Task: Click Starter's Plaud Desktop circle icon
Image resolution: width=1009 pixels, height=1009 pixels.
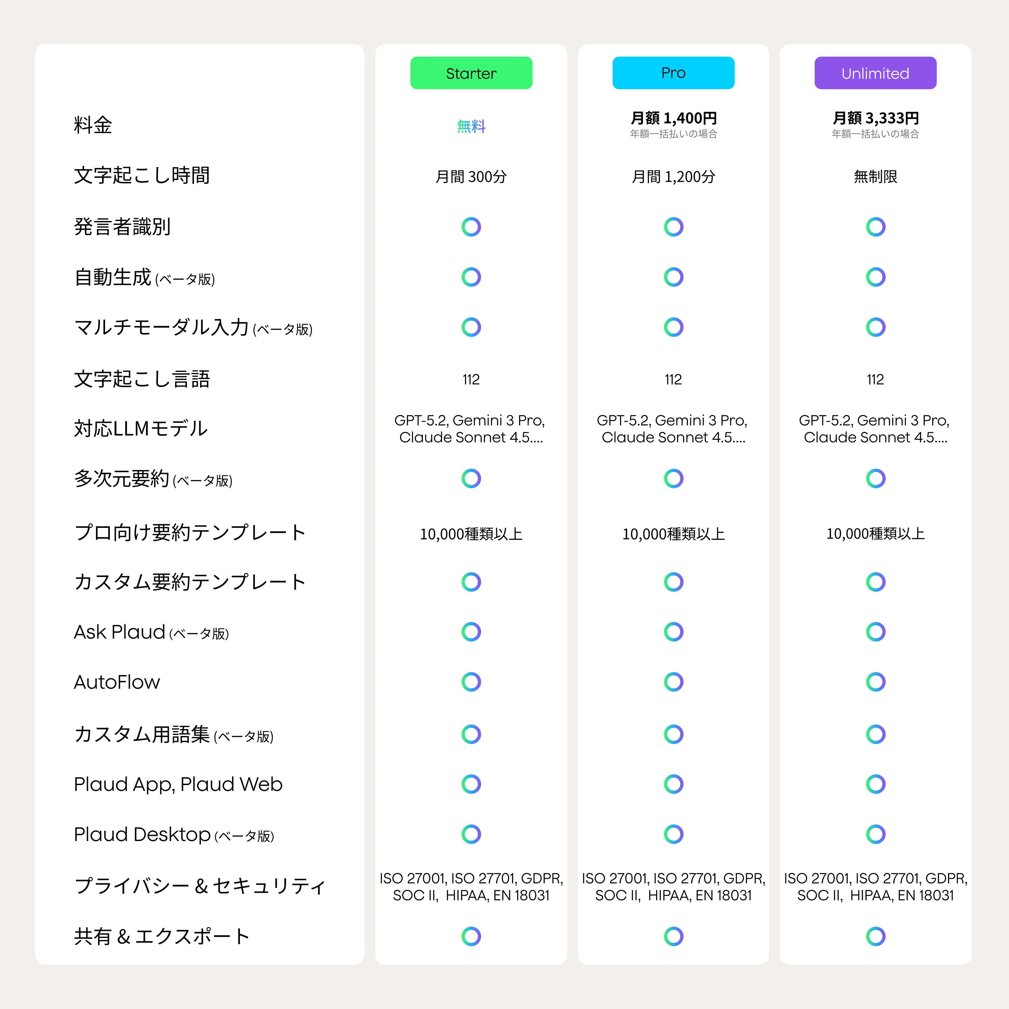Action: coord(471,834)
